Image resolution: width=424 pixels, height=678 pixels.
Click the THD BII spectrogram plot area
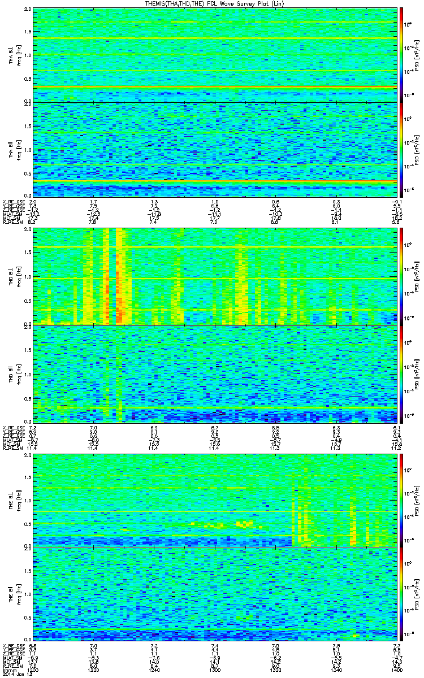[x=214, y=373]
